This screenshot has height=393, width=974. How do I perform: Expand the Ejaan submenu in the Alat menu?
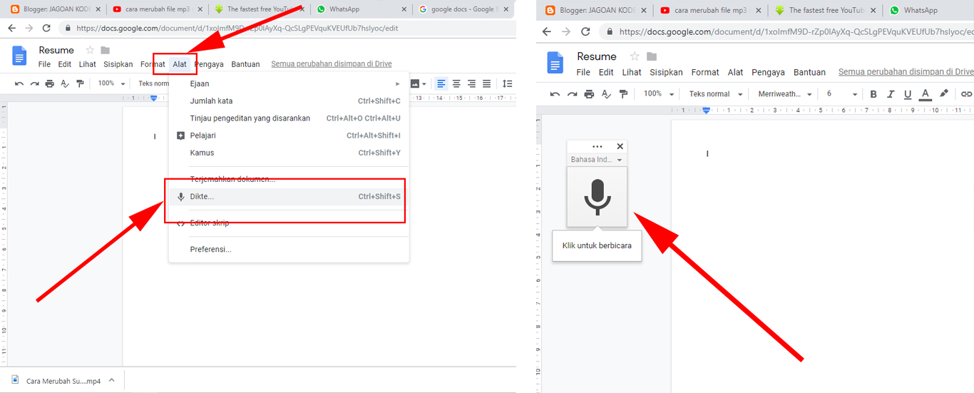tap(289, 83)
